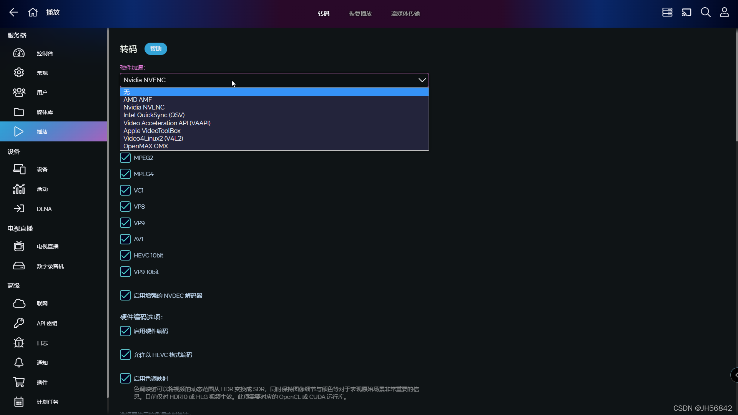Open the server dashboard icon in header
The width and height of the screenshot is (738, 415).
[667, 12]
